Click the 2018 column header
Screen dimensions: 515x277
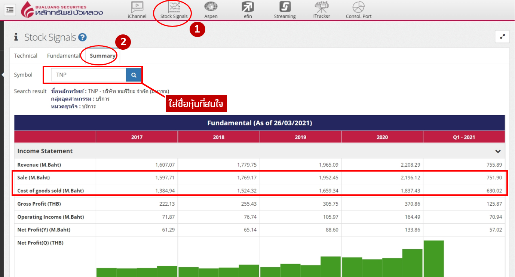pos(219,137)
